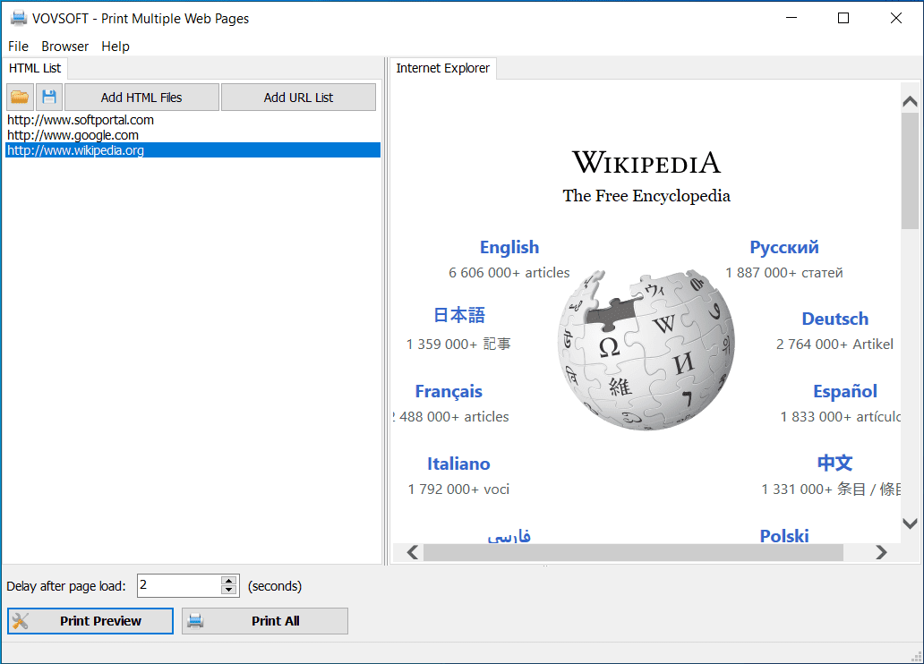The image size is (924, 664).
Task: Click the Print Preview button
Action: click(90, 621)
